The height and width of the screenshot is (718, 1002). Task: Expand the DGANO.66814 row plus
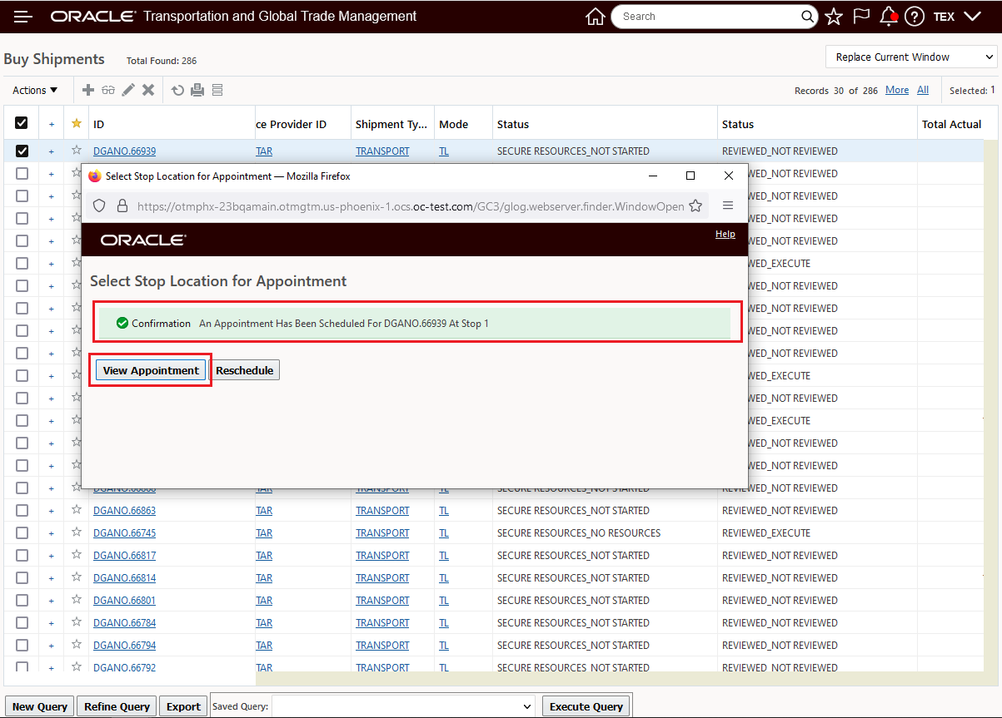pos(51,578)
